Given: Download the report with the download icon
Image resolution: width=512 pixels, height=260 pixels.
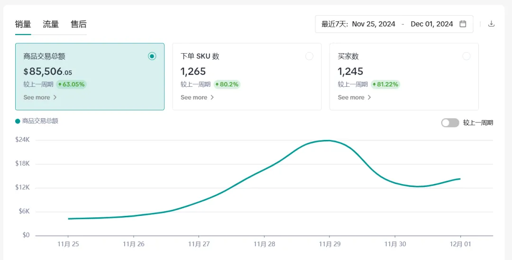Looking at the screenshot, I should click(x=491, y=24).
